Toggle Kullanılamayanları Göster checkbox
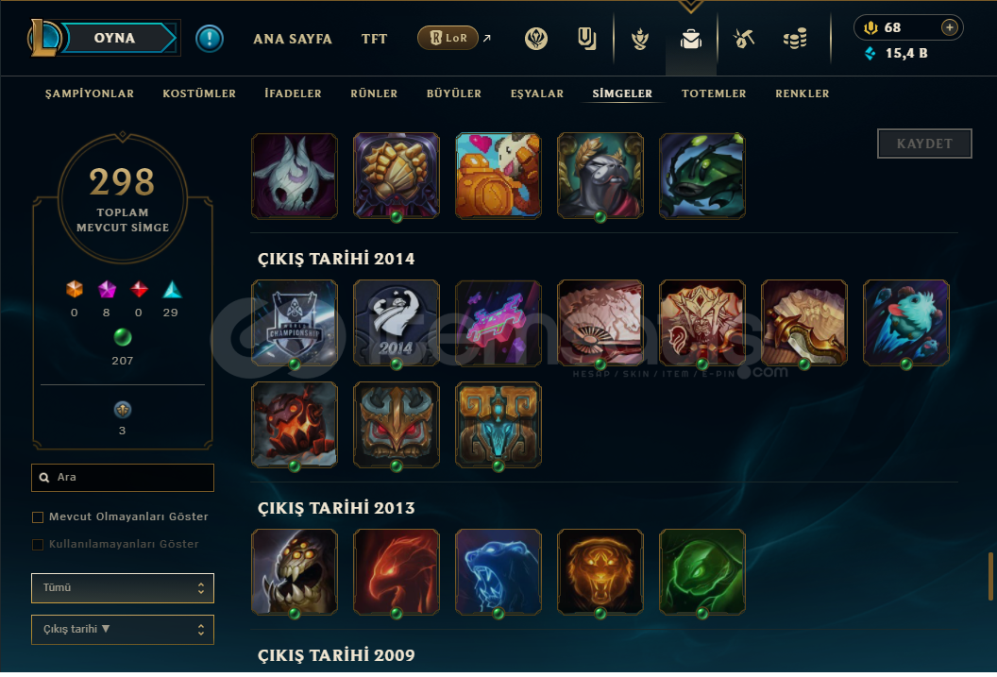The width and height of the screenshot is (997, 677). tap(38, 545)
